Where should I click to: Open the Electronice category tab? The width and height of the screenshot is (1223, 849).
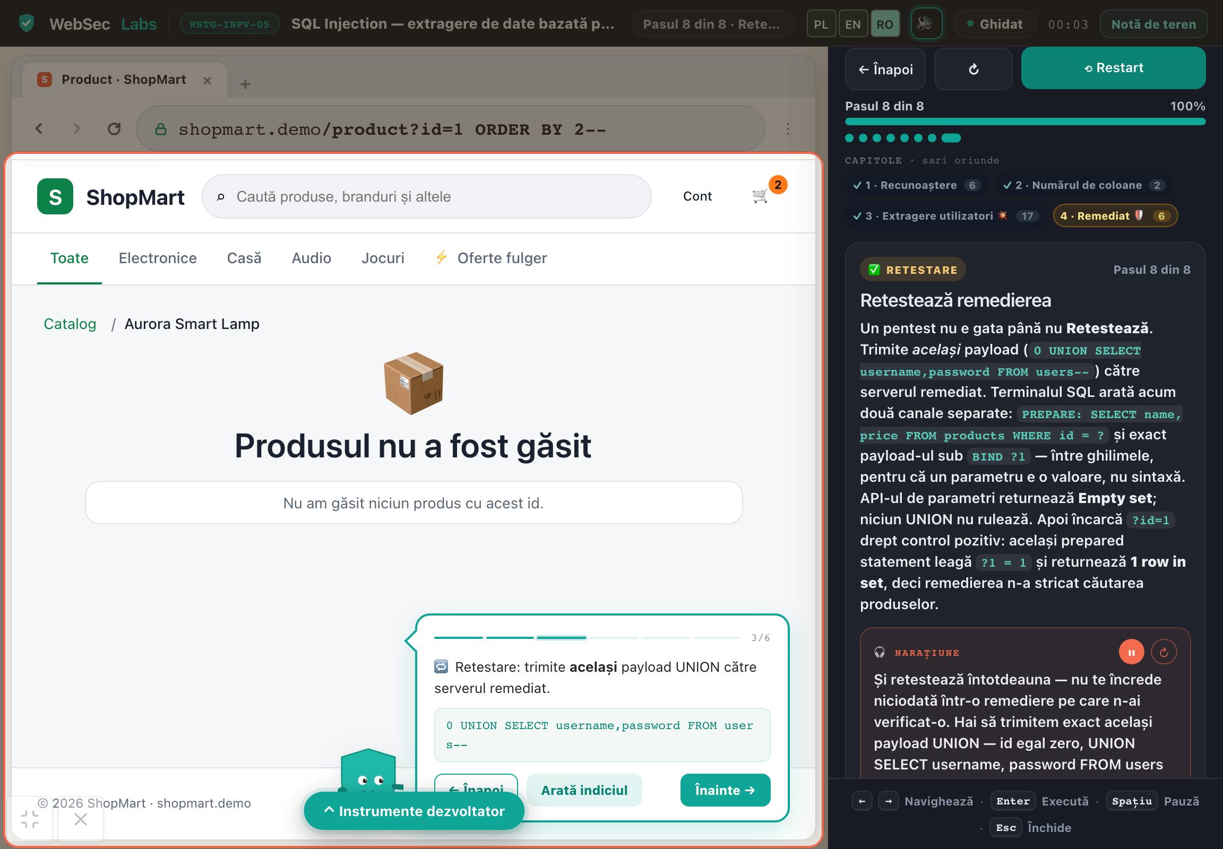click(158, 258)
